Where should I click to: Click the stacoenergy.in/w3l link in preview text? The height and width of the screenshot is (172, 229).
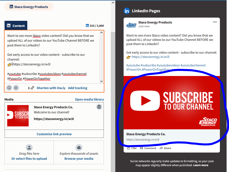tap(151, 57)
